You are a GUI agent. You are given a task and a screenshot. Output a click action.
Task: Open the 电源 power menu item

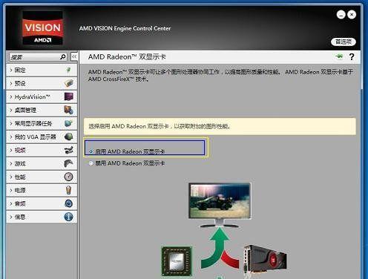[42, 190]
